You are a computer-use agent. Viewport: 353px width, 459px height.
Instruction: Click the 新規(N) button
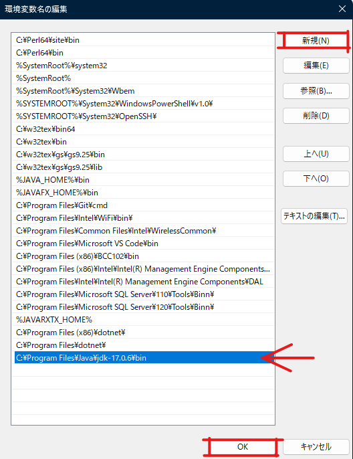point(316,40)
